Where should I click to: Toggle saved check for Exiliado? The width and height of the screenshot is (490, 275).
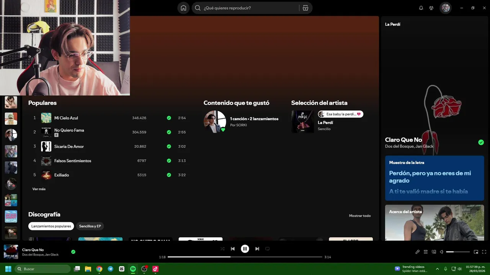169,175
